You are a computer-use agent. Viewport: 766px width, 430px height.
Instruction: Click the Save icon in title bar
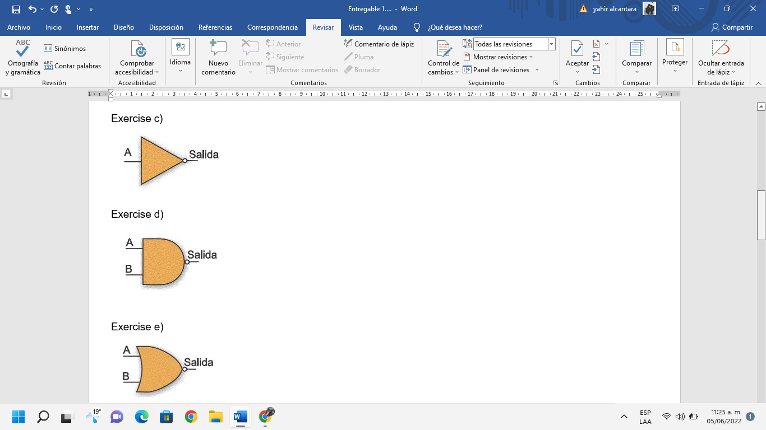16,9
